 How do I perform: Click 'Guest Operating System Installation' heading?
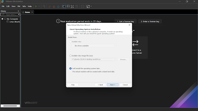(85, 29)
